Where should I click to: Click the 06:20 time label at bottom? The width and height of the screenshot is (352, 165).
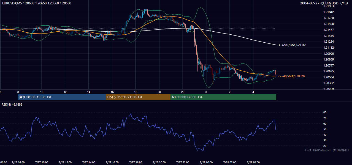pyautogui.click(x=4, y=162)
